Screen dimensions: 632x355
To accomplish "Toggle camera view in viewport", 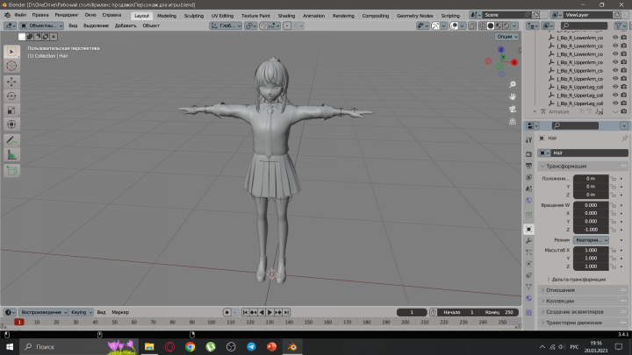I will [x=513, y=109].
